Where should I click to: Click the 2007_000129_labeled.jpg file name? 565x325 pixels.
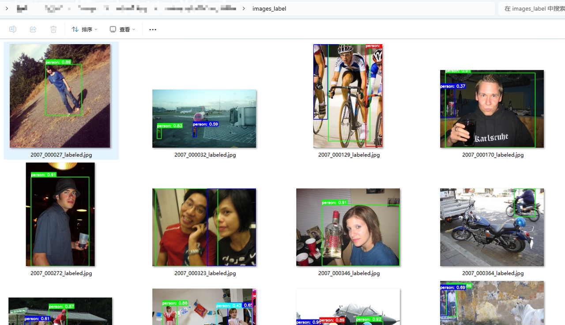click(349, 155)
